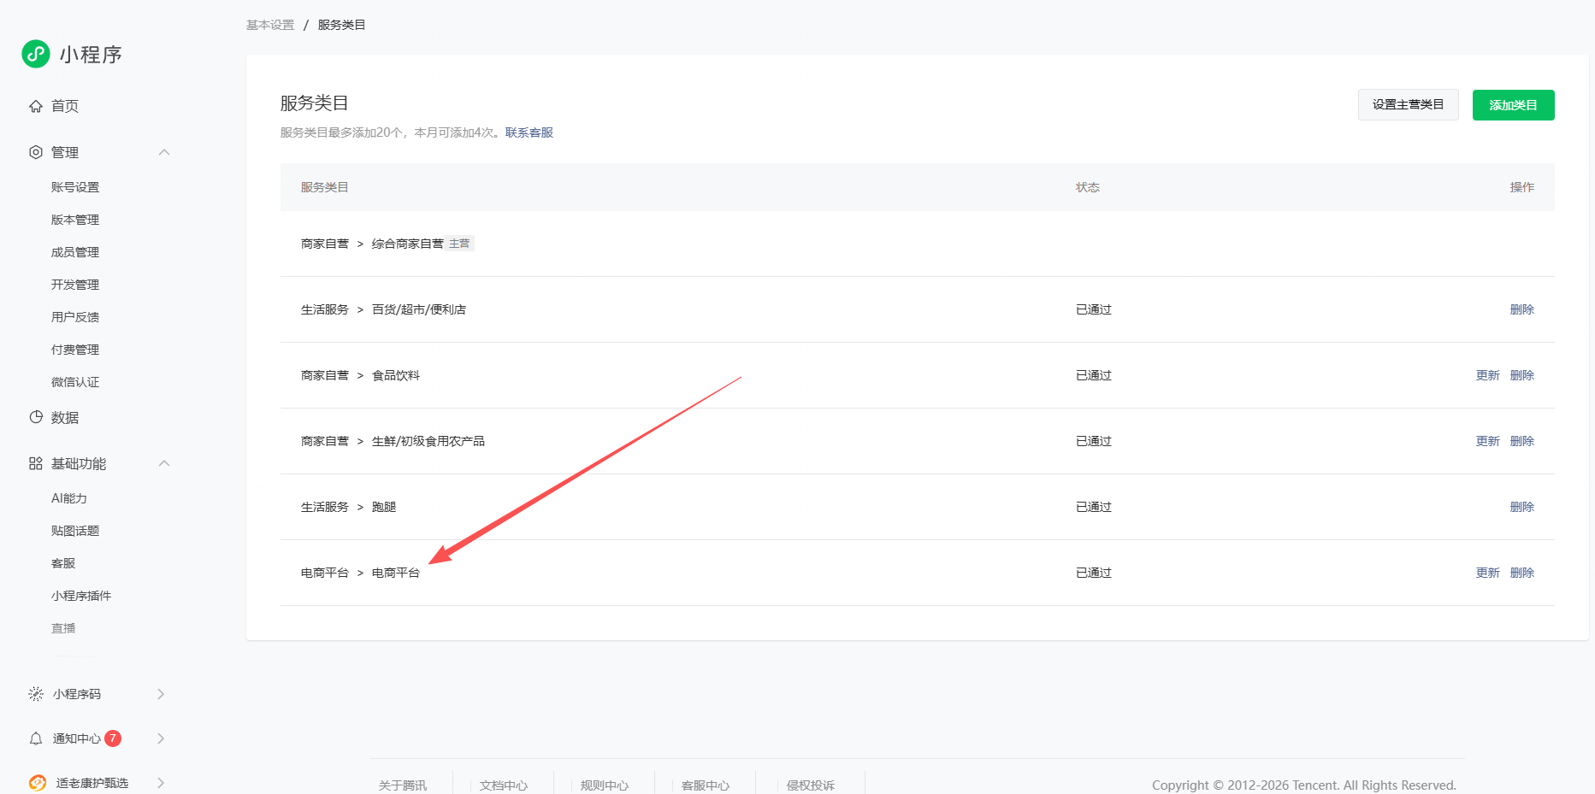Click the red 7 notification badge
The width and height of the screenshot is (1595, 794).
(x=113, y=738)
